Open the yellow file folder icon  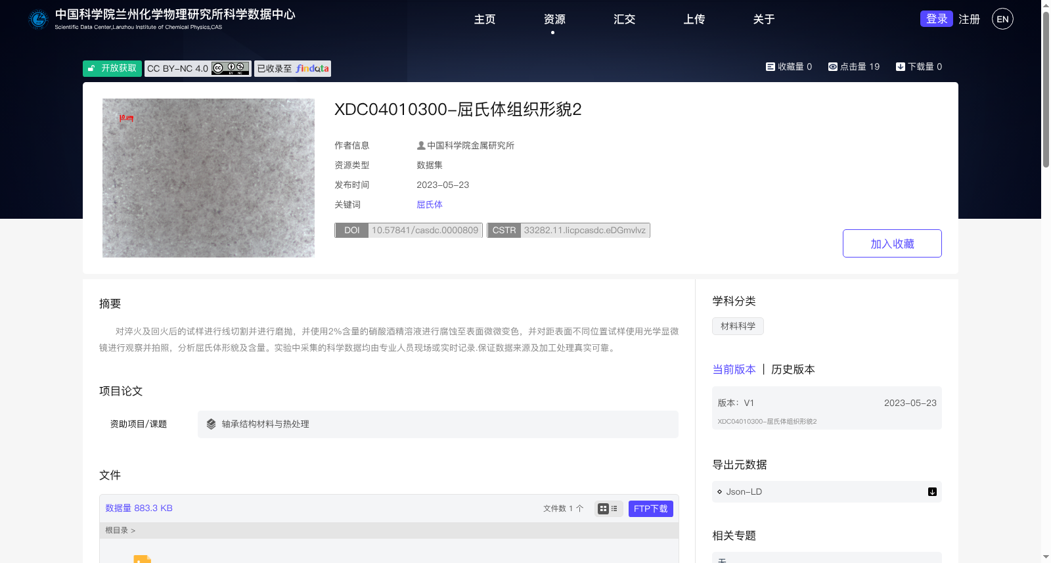tap(143, 558)
